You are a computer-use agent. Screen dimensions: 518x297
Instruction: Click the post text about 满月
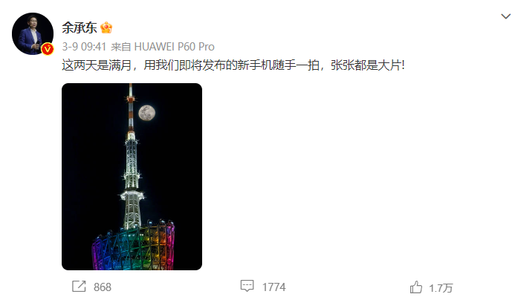click(x=233, y=65)
